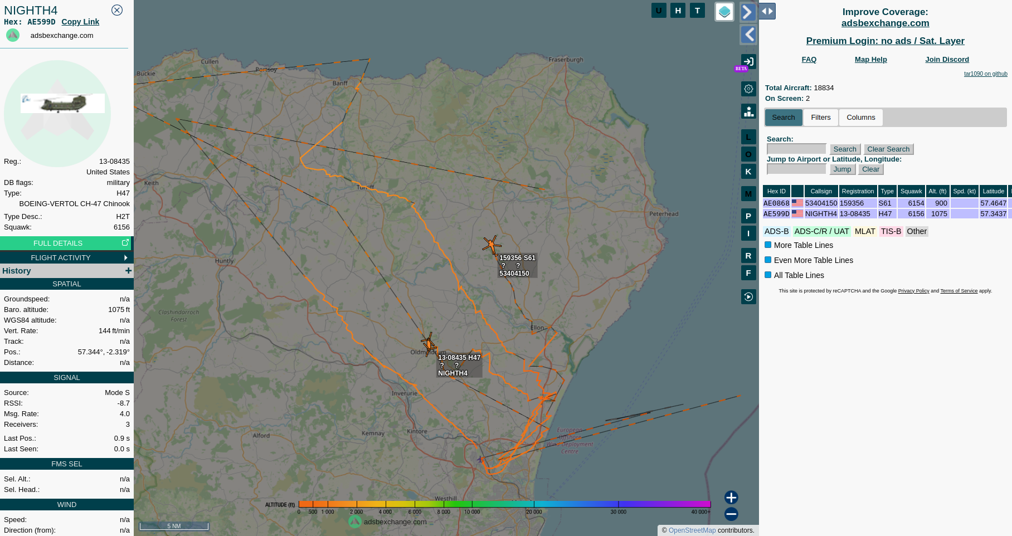Toggle the I map button
The height and width of the screenshot is (536, 1012).
coord(748,233)
